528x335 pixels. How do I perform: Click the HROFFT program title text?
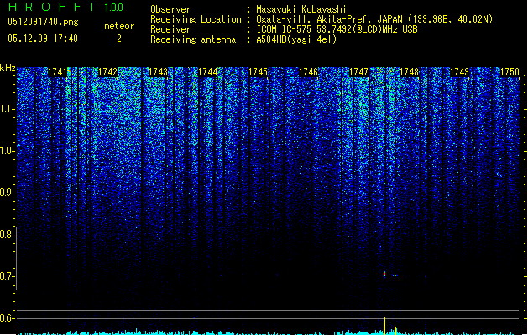[x=52, y=7]
